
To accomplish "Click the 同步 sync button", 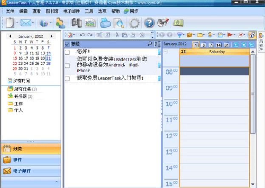I will 132,11.
